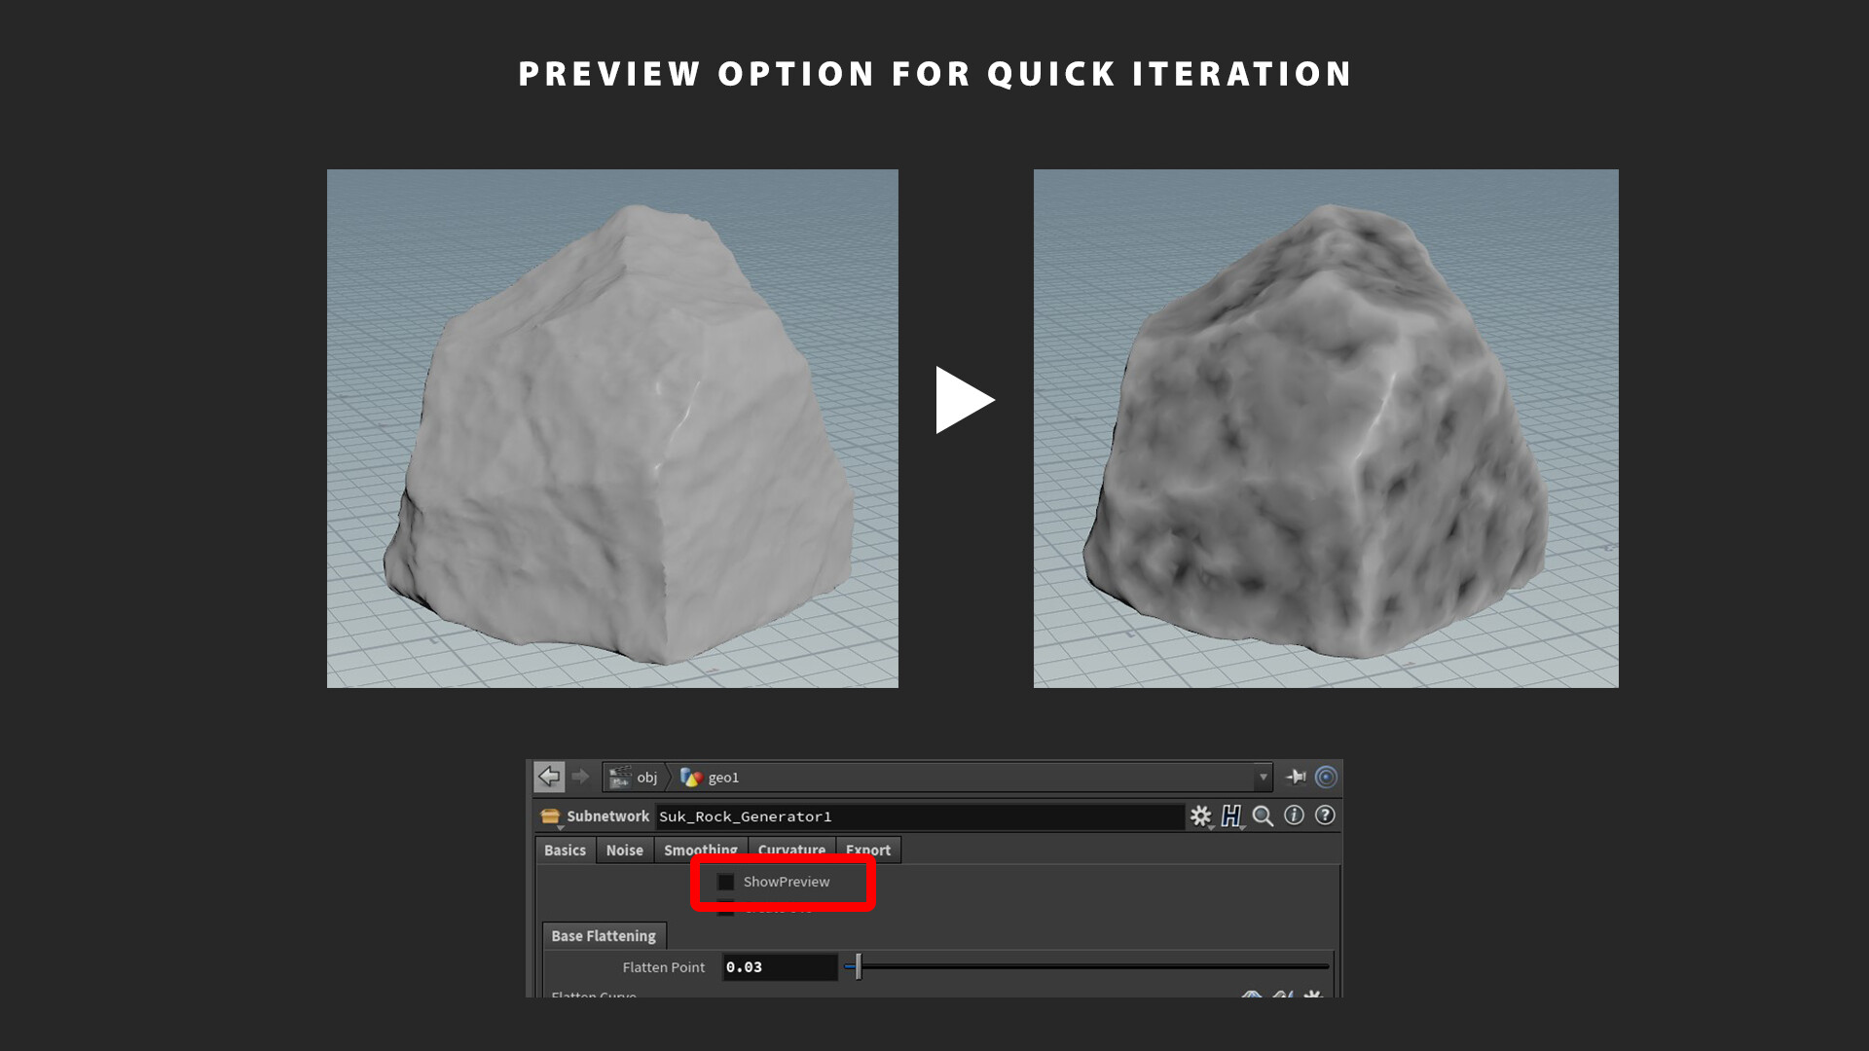Click the ShowPreview label text
The width and height of the screenshot is (1869, 1051).
click(787, 882)
